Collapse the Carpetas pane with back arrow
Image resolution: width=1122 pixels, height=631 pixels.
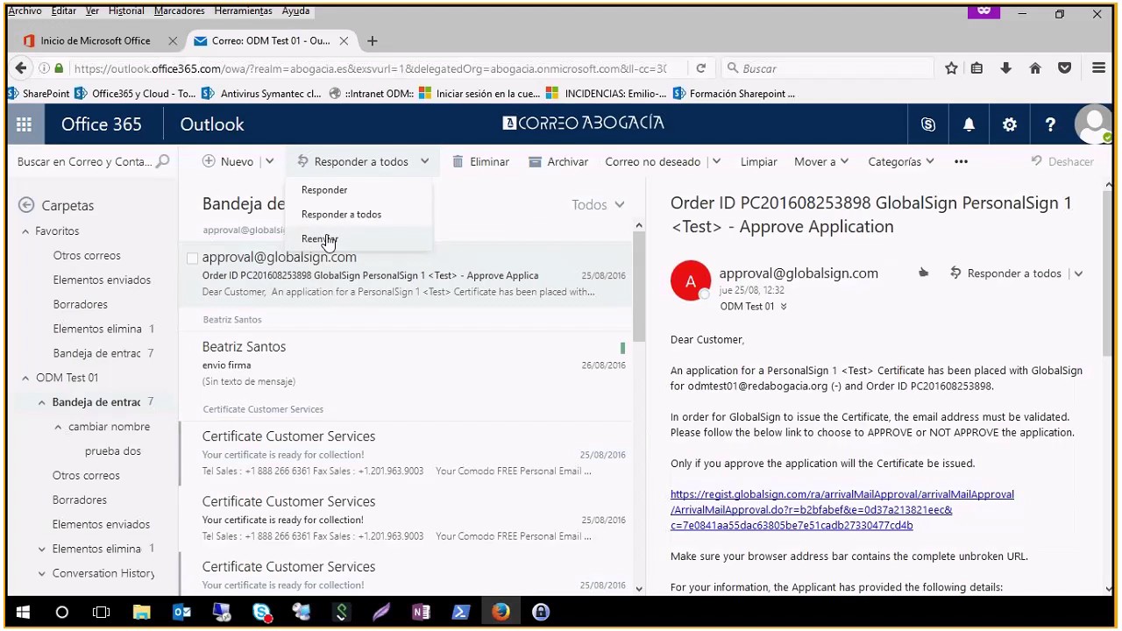click(26, 205)
